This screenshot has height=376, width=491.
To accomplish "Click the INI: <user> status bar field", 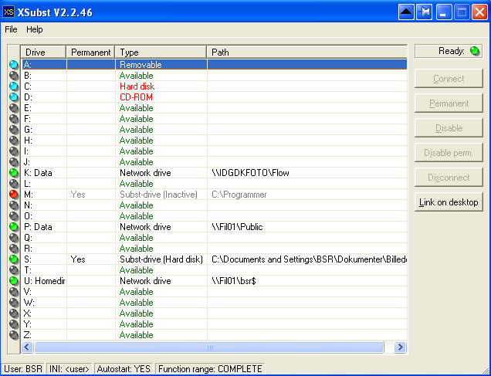I will click(x=69, y=369).
